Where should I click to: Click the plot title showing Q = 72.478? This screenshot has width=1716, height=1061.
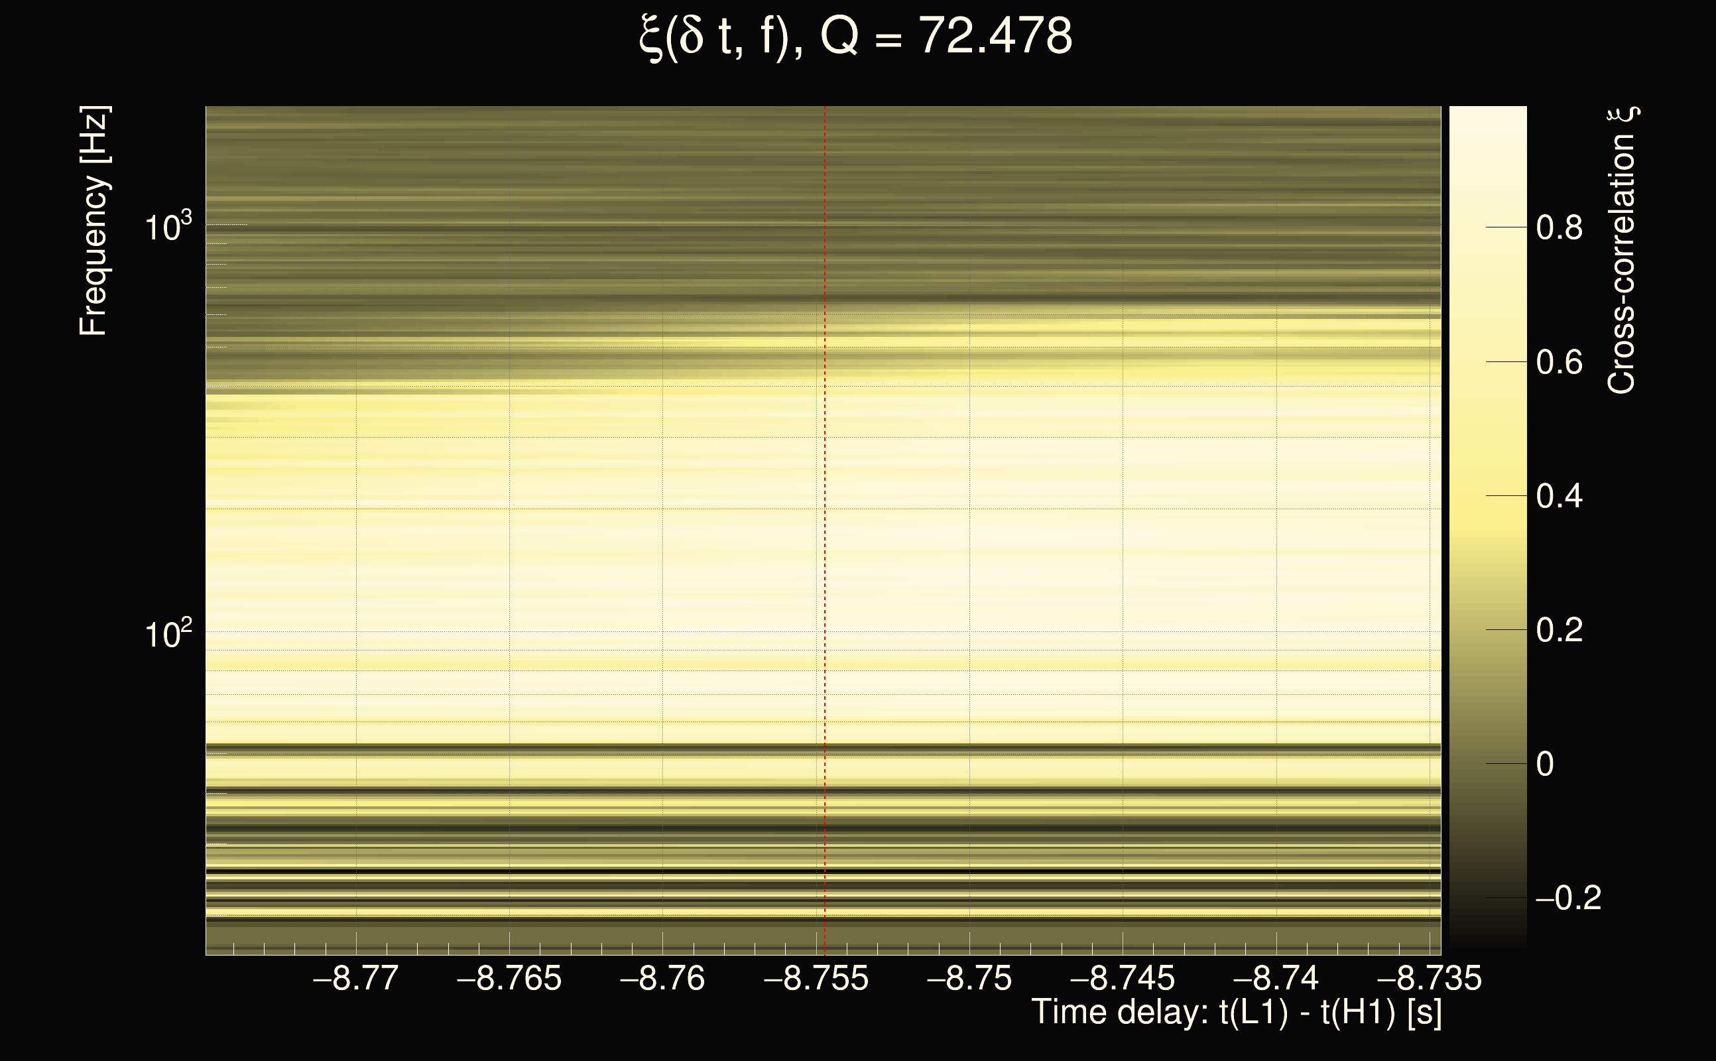(857, 36)
